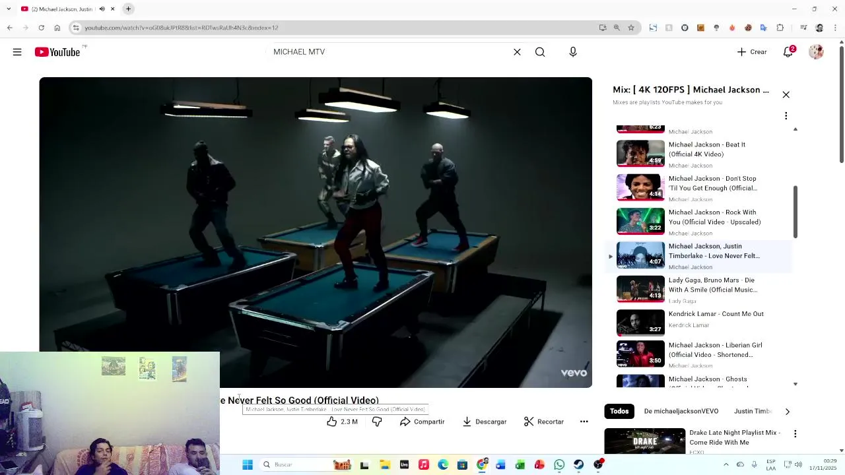Clear the search text with the X
This screenshot has height=475, width=845.
click(517, 52)
